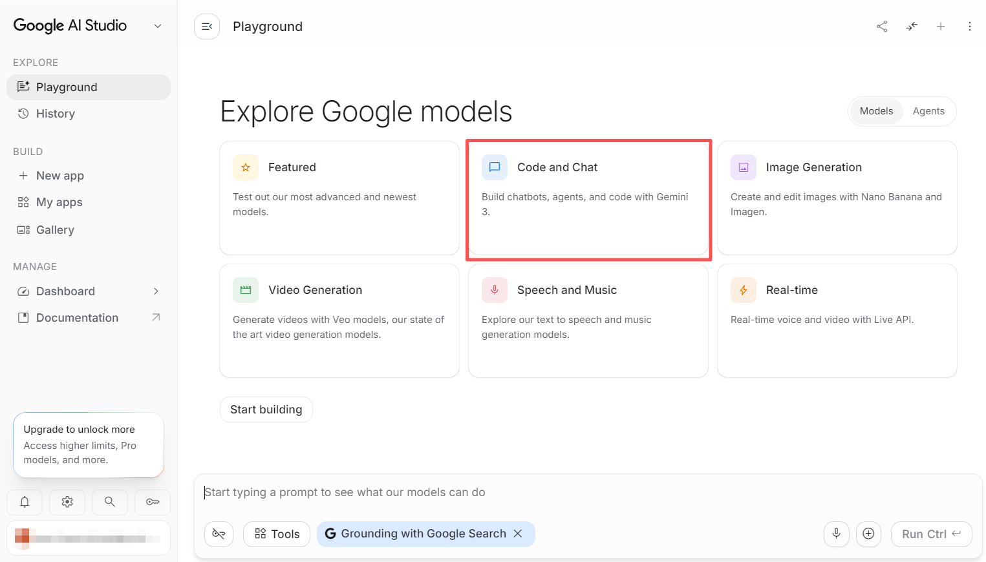Click the microphone icon in prompt bar
This screenshot has height=562, width=986.
pyautogui.click(x=836, y=534)
